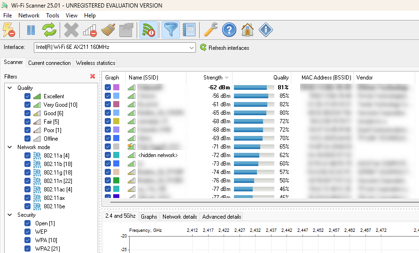The image size is (419, 253).
Task: Click the broom clear icon
Action: pos(108,31)
